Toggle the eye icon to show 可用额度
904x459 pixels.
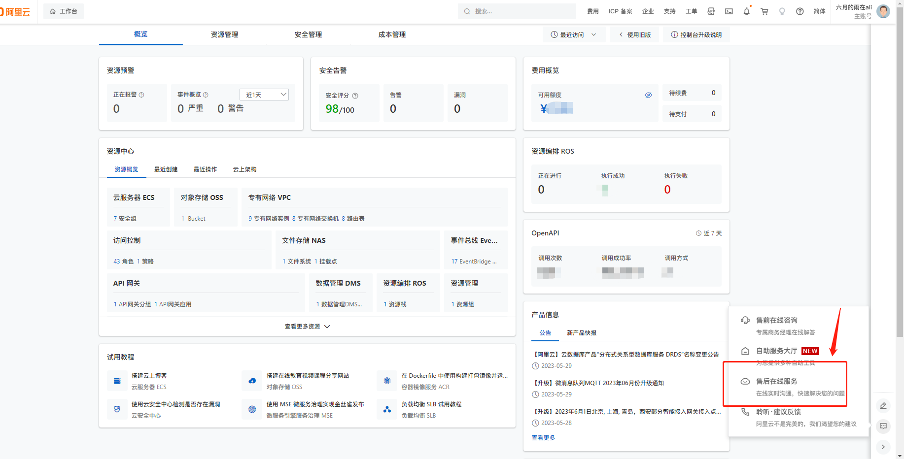point(649,95)
